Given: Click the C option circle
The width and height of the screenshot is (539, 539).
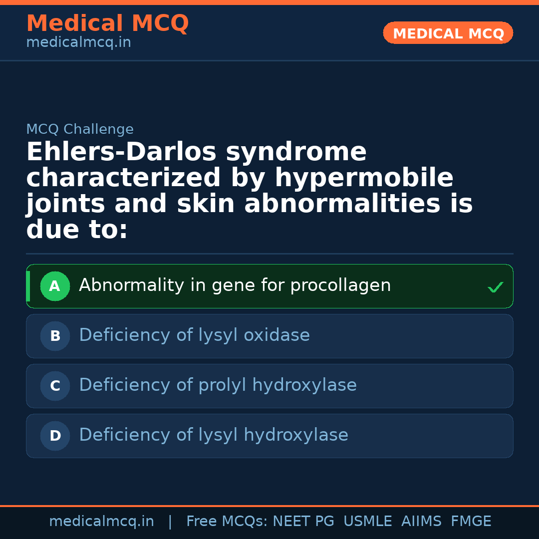Looking at the screenshot, I should pos(55,386).
